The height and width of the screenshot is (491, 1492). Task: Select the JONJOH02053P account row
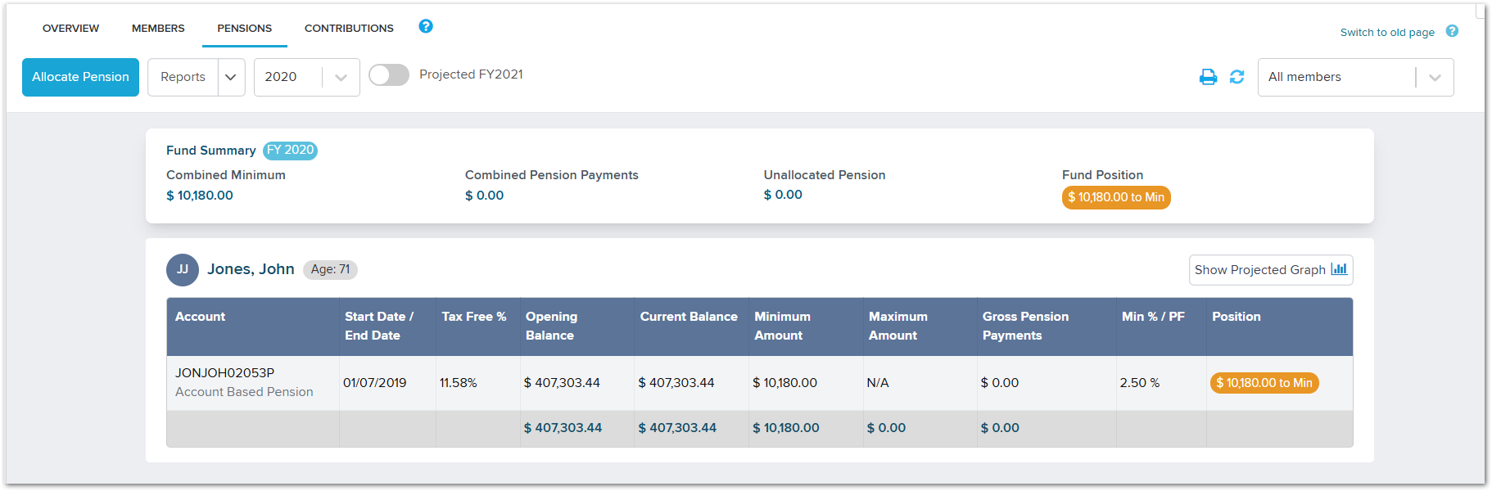[759, 383]
